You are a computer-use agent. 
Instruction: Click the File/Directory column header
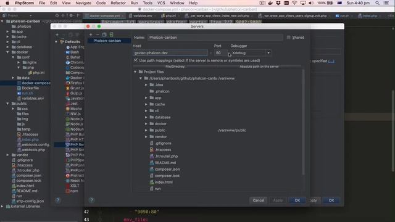coord(175,67)
